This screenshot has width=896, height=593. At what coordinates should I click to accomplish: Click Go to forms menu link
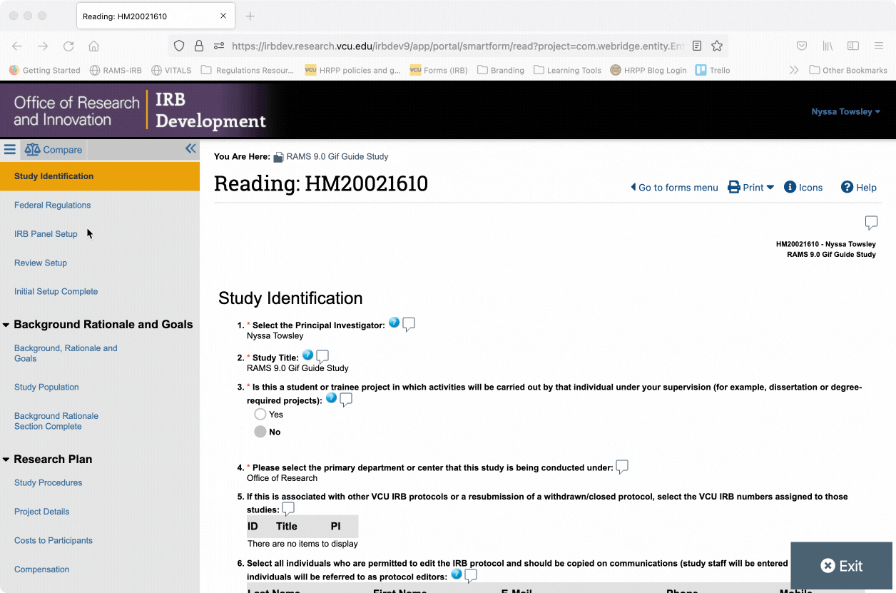(x=674, y=188)
